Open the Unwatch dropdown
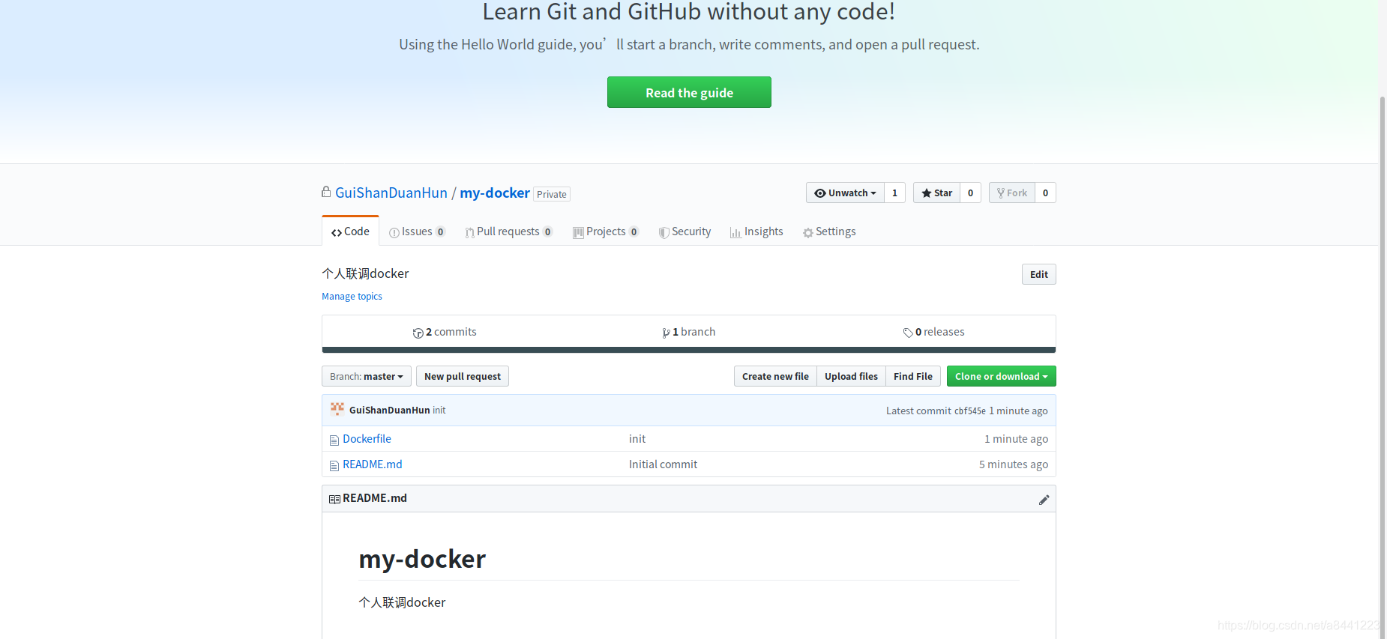Viewport: 1387px width, 639px height. [845, 193]
